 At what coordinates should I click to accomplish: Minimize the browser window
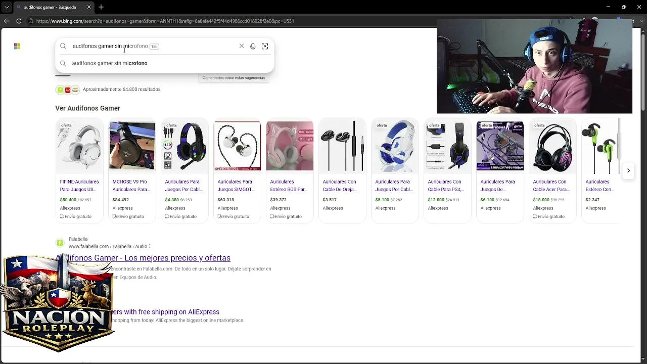coord(608,7)
